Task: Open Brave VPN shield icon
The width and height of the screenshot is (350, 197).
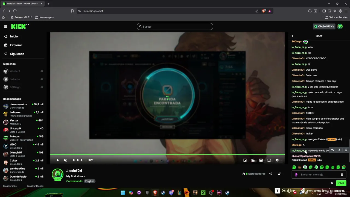Action: 340,11
